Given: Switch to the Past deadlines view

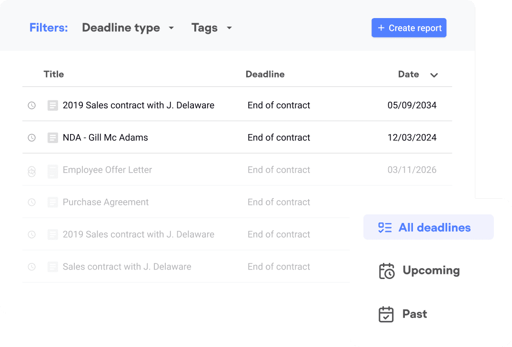Looking at the screenshot, I should point(403,314).
